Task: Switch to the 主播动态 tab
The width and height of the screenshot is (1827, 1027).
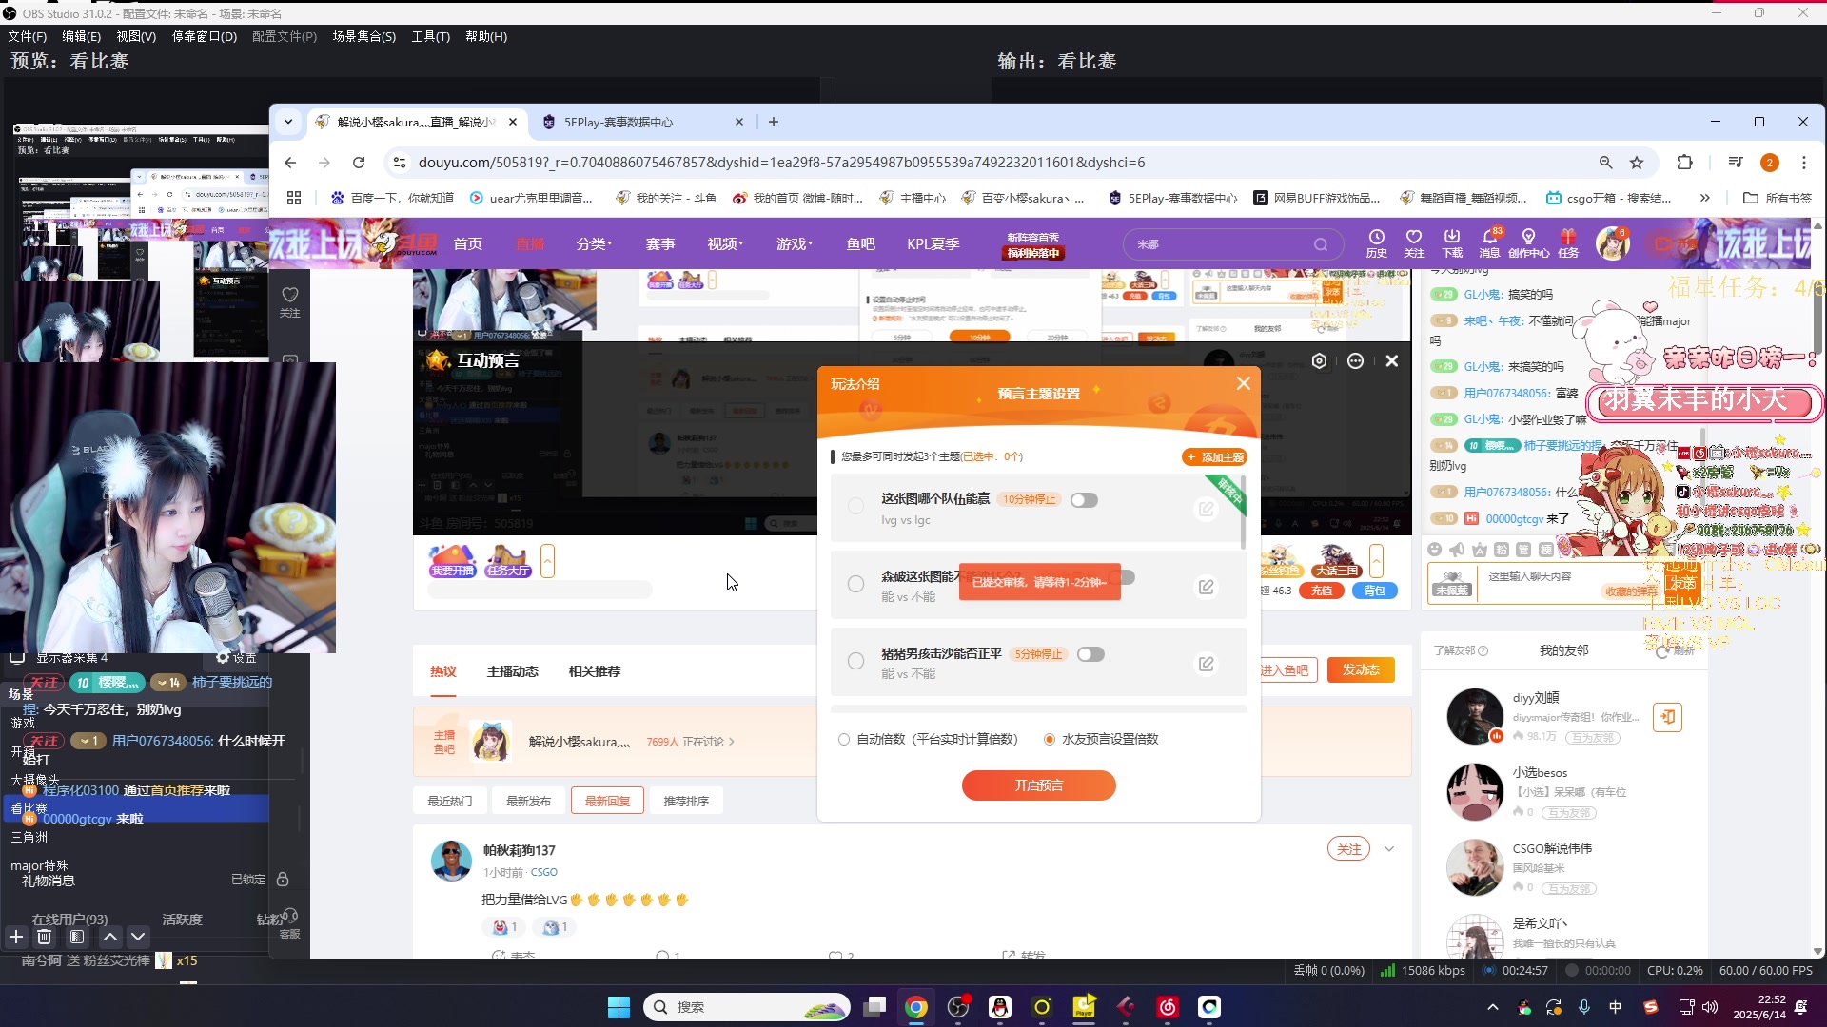Action: tap(512, 671)
